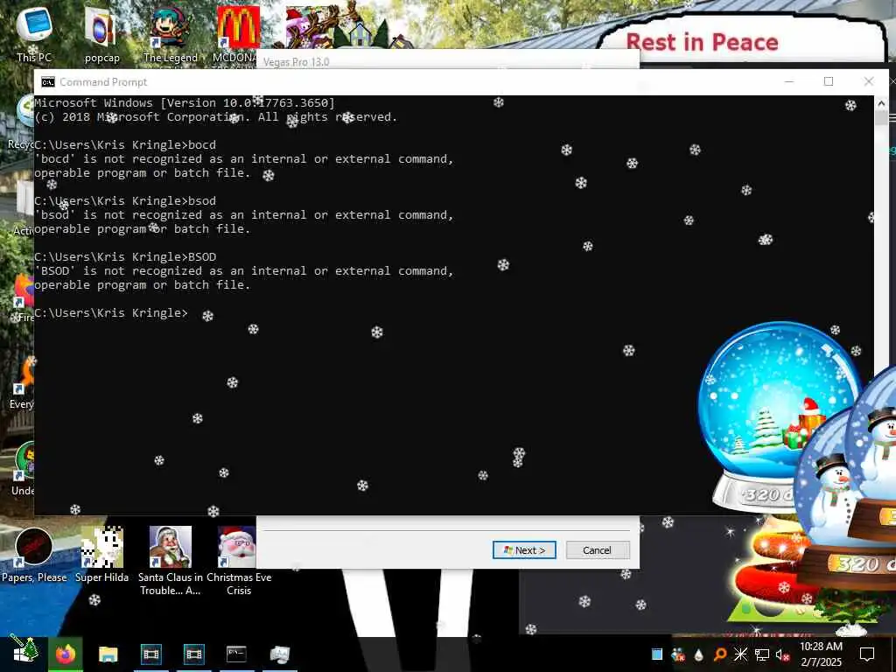The image size is (896, 672).
Task: Open the Windows Start menu
Action: tap(24, 653)
